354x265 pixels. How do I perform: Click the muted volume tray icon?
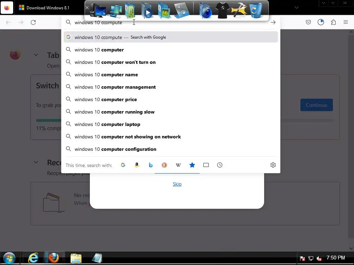[319, 258]
